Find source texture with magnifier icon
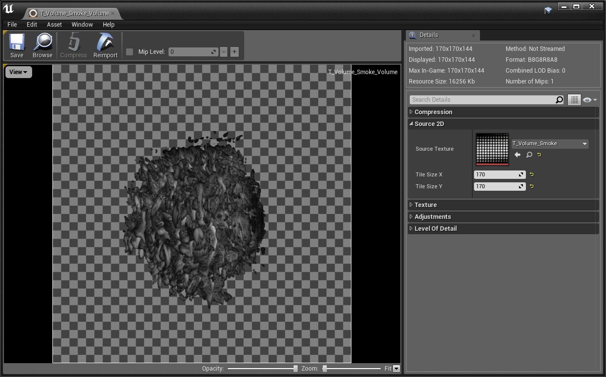 point(529,155)
